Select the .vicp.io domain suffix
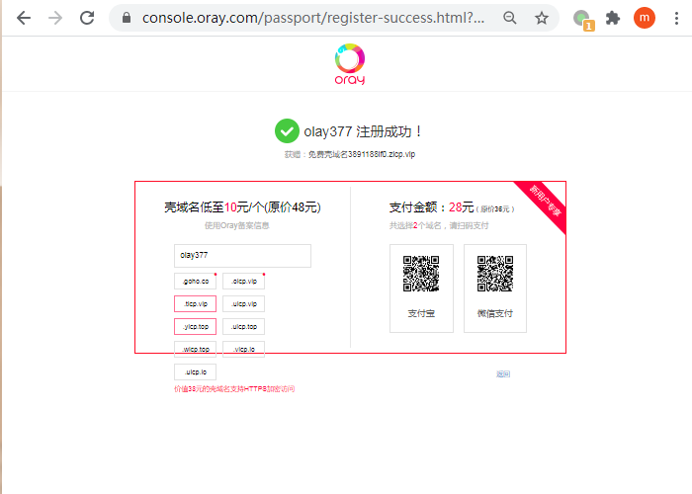Image resolution: width=692 pixels, height=494 pixels. (243, 350)
